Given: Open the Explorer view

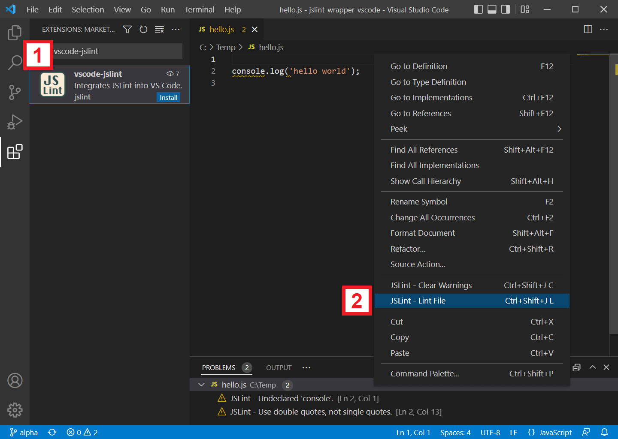Looking at the screenshot, I should coord(15,33).
